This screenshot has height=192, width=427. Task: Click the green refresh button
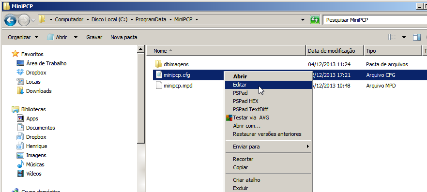315,20
